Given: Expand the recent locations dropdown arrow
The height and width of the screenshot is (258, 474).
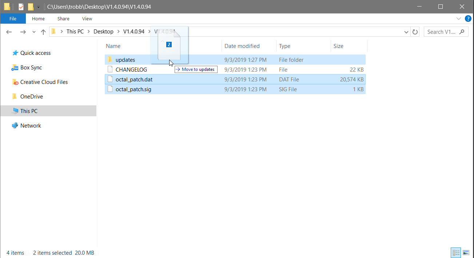Looking at the screenshot, I should (34, 32).
